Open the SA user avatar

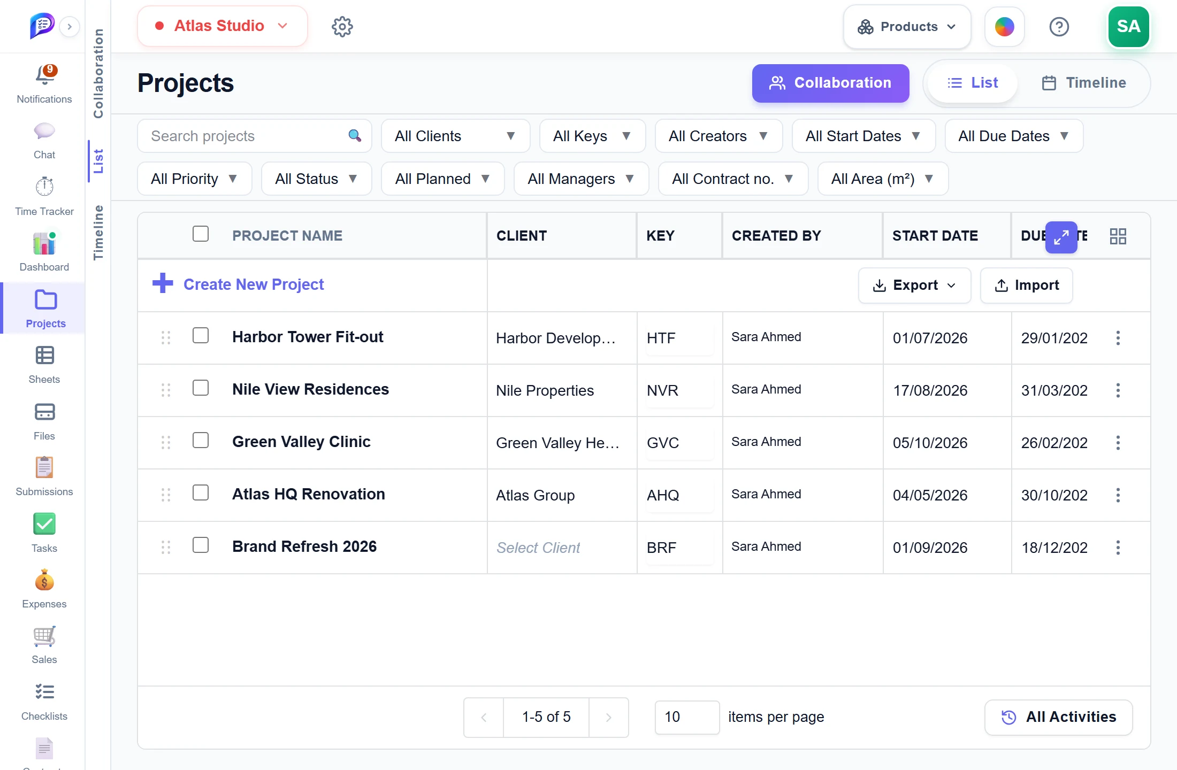[1128, 27]
